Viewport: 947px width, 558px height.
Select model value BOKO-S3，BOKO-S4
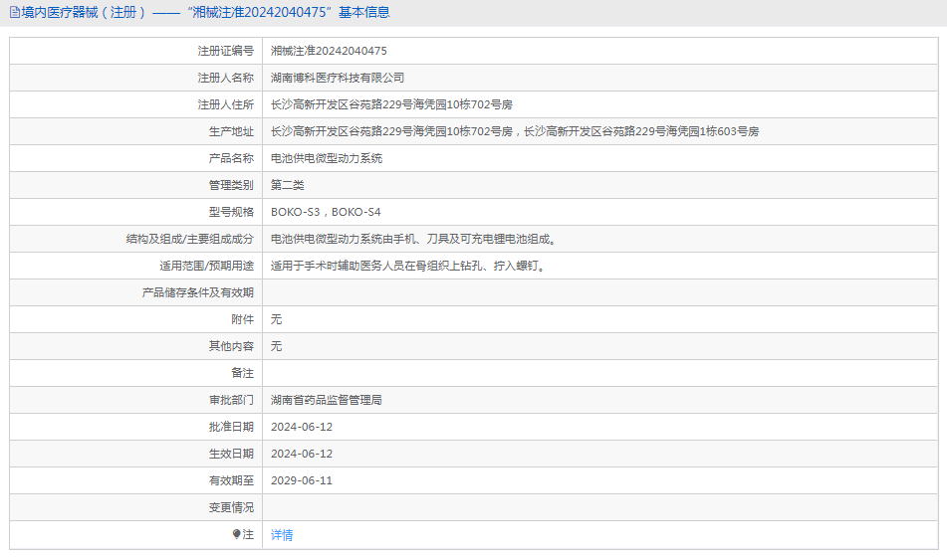(x=327, y=212)
